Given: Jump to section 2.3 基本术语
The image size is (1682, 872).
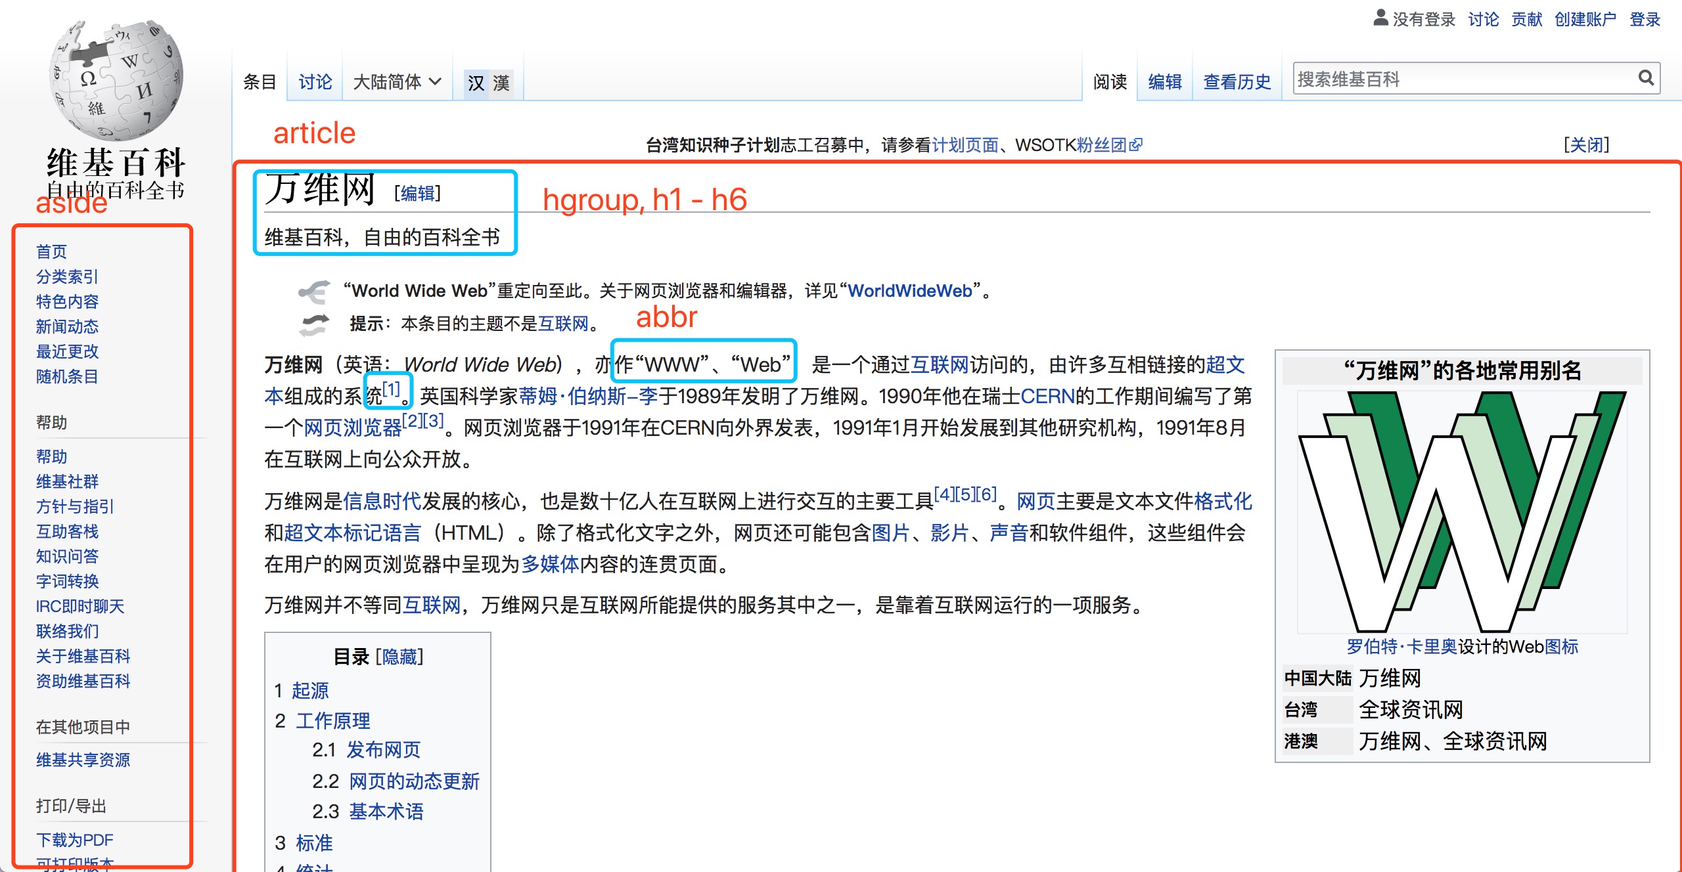Looking at the screenshot, I should pos(386,812).
